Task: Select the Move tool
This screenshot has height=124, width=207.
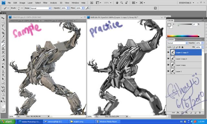Action: tap(3, 18)
